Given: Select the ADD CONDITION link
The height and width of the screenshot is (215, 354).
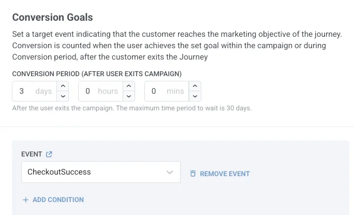Looking at the screenshot, I should point(58,199).
